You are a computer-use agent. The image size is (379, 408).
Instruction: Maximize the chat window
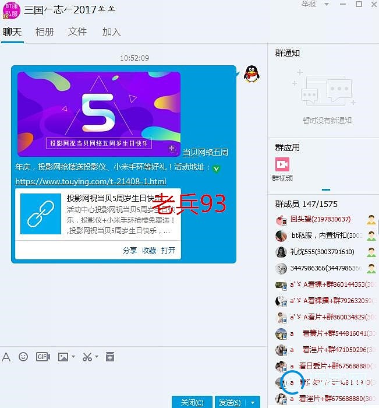[x=359, y=4]
